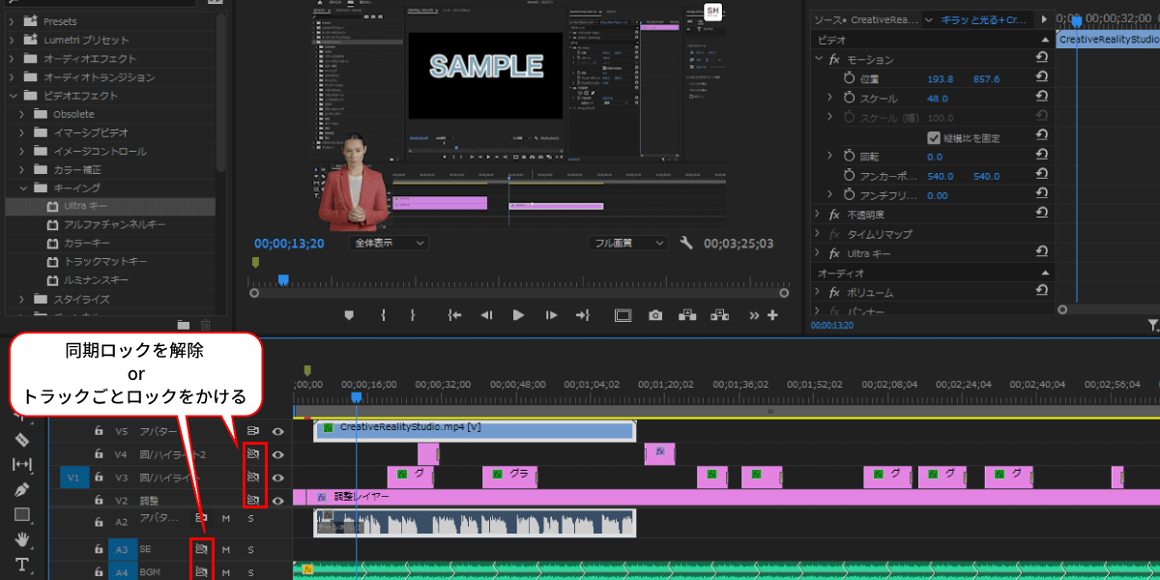This screenshot has width=1160, height=580.
Task: Select the Rectangle tool
Action: (22, 514)
